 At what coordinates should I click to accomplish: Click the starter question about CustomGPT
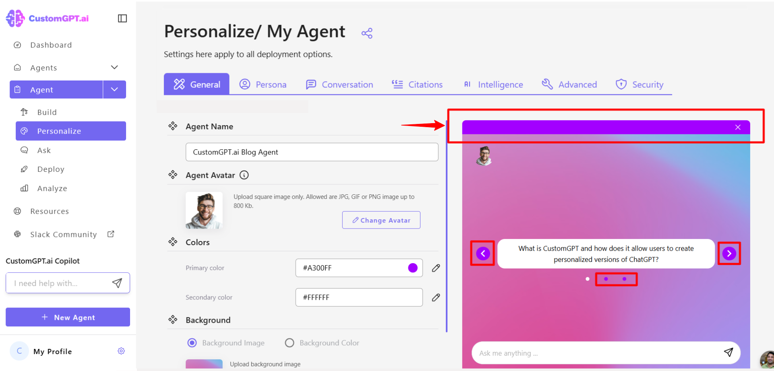[606, 254]
